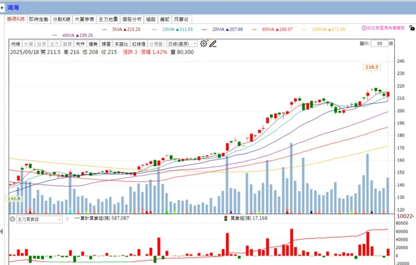Toggle the 主力 overlay button
The image size is (416, 265).
click(x=55, y=44)
